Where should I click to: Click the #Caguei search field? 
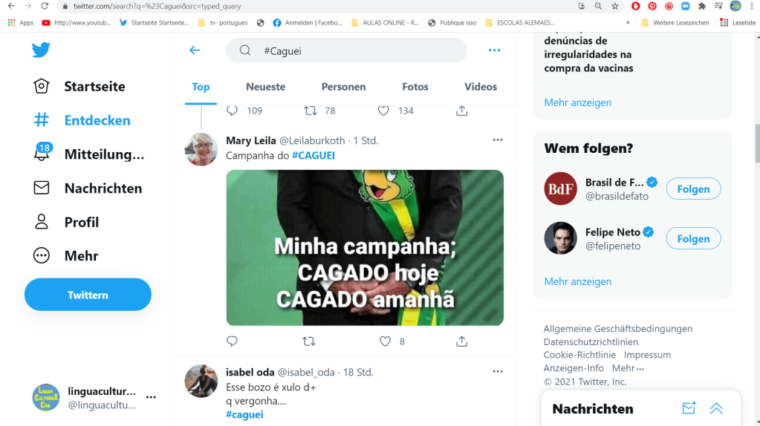tap(346, 50)
